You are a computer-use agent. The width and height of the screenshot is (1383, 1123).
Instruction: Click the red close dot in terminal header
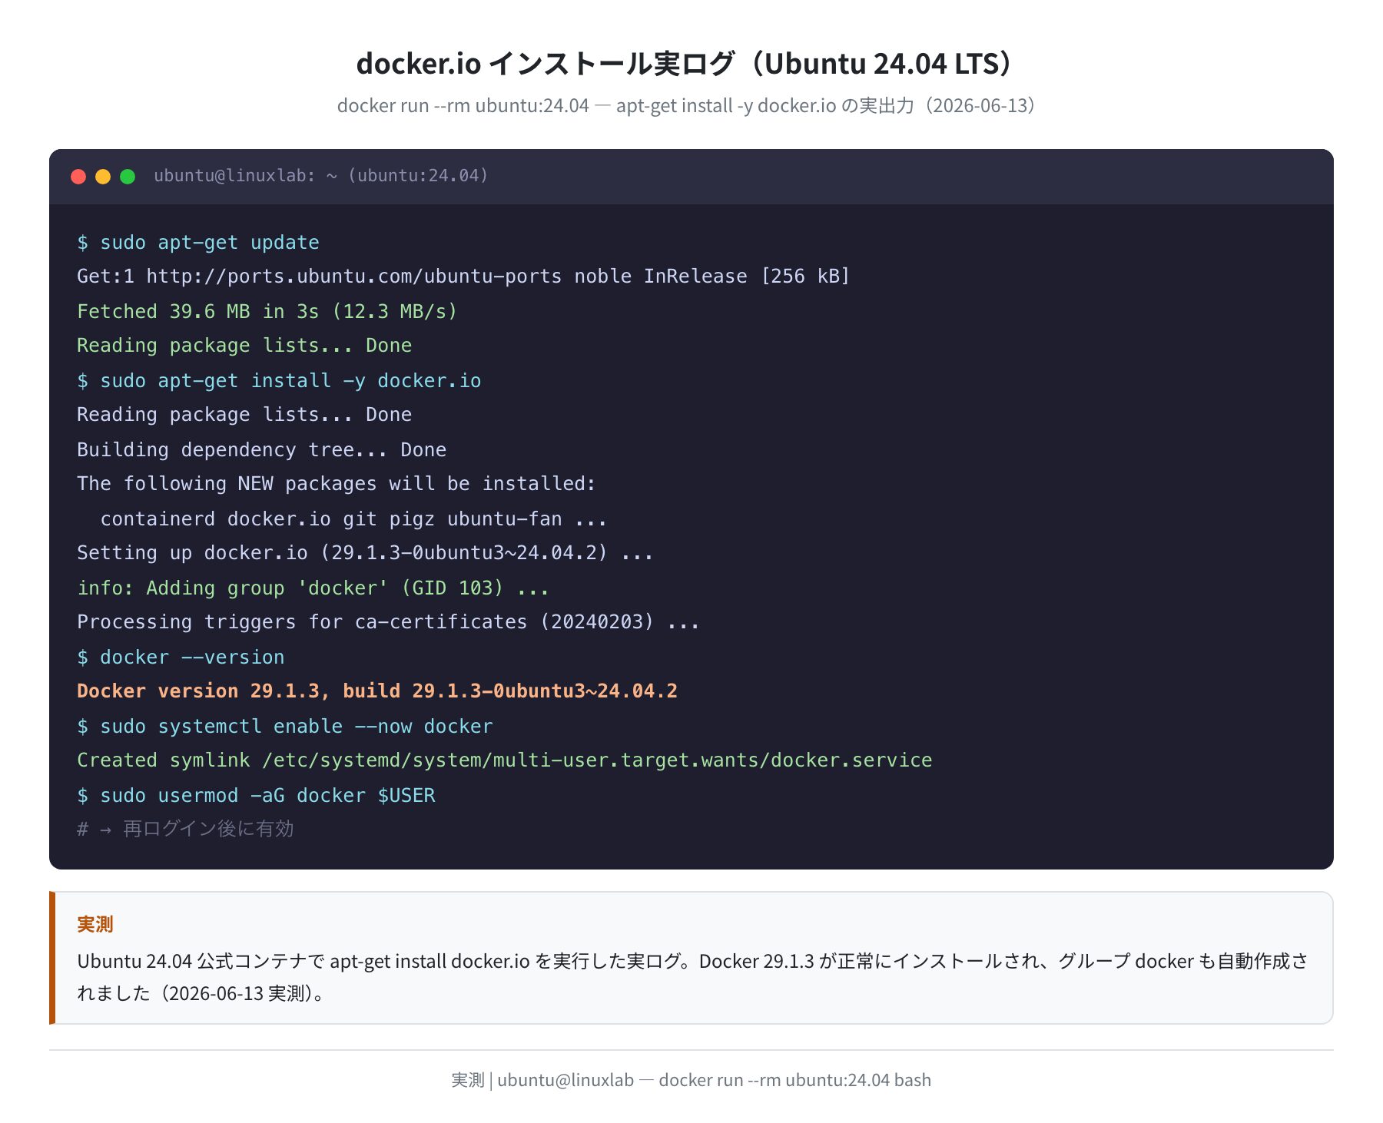pos(78,177)
